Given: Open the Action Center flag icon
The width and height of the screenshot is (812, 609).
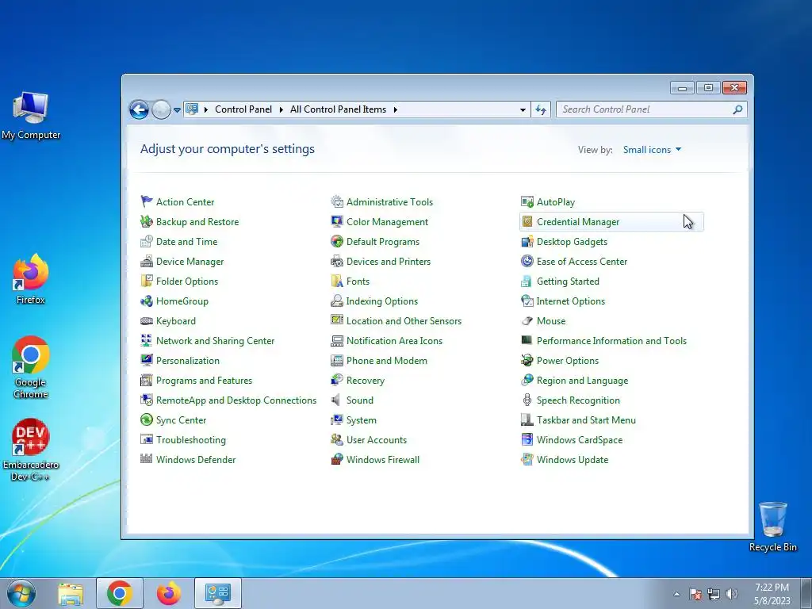Looking at the screenshot, I should [x=147, y=201].
